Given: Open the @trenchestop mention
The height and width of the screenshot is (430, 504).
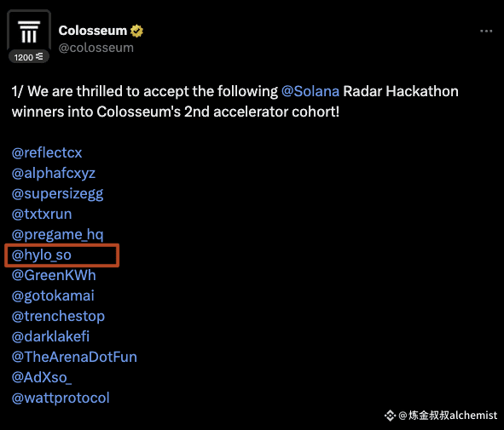Looking at the screenshot, I should (x=58, y=317).
